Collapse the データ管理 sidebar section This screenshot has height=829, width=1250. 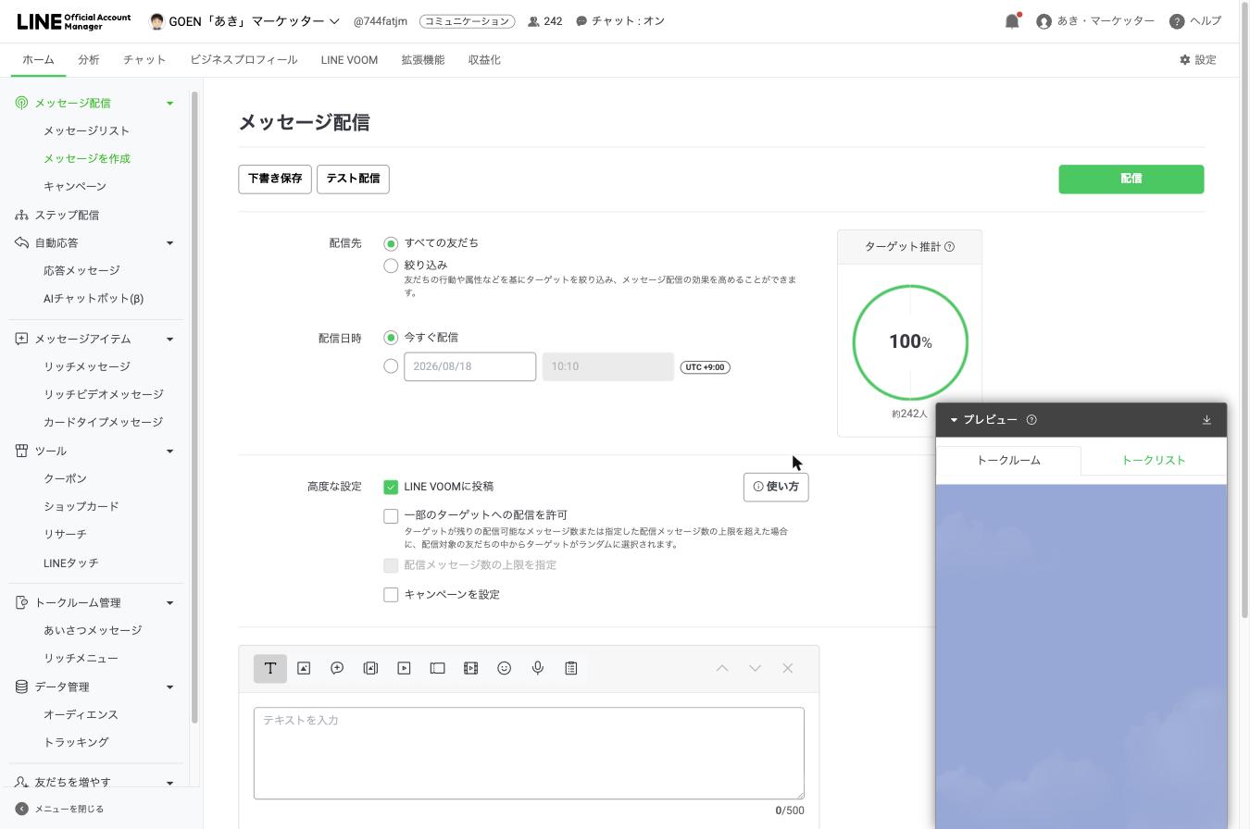(x=169, y=687)
